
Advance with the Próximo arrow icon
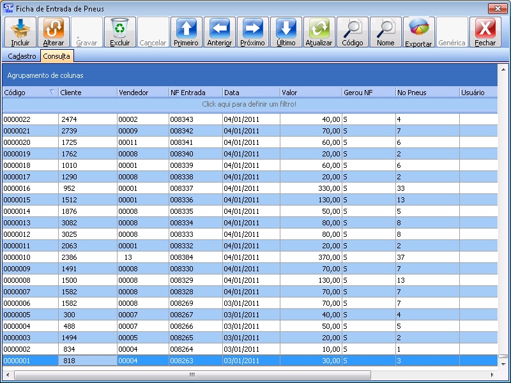[253, 32]
